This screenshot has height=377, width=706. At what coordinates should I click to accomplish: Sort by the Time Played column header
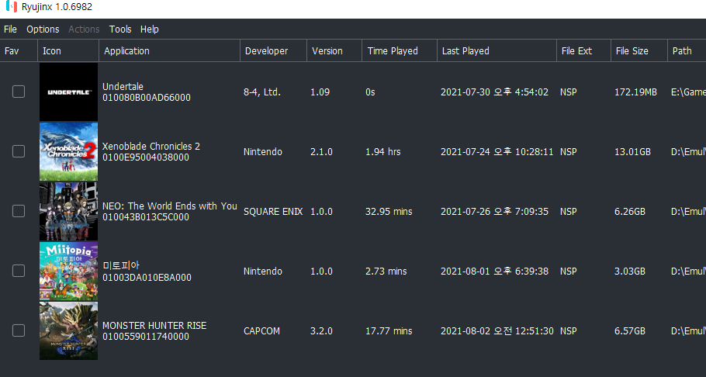pos(400,51)
